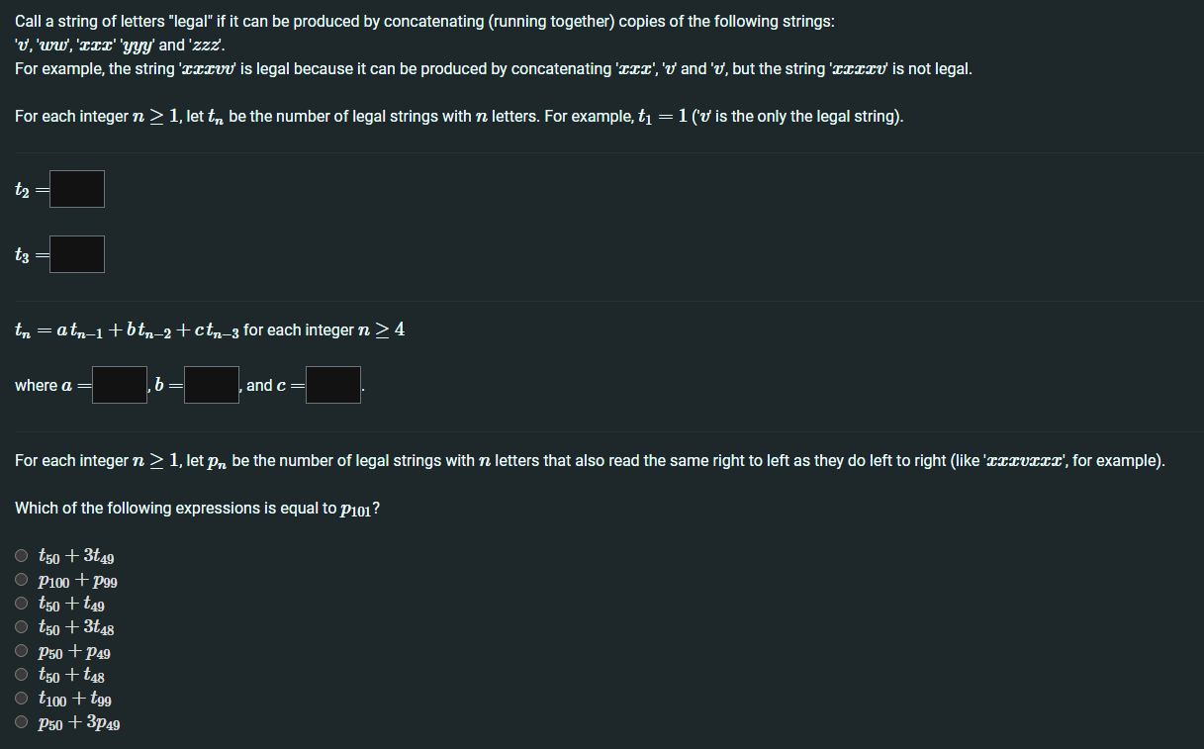This screenshot has height=749, width=1204.
Task: Click the radio circle beside p100 + p99
Action: (x=21, y=579)
